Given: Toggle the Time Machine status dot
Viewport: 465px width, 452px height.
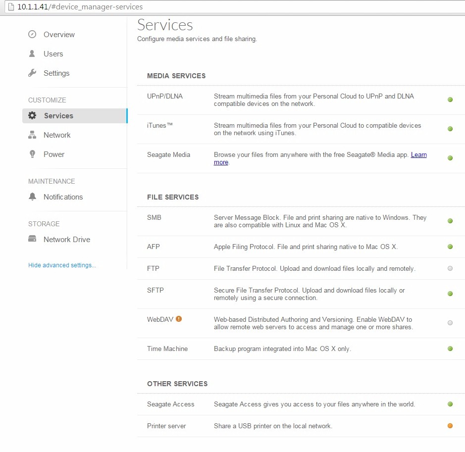Looking at the screenshot, I should pyautogui.click(x=450, y=349).
